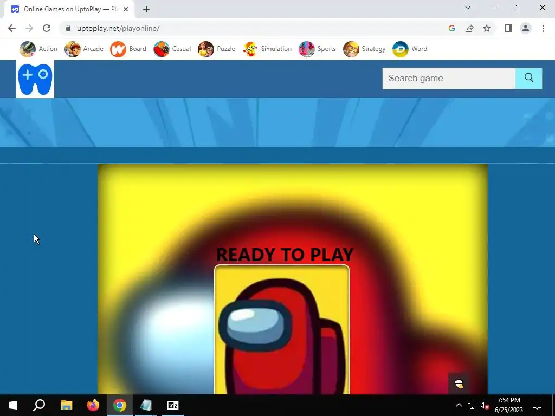This screenshot has width=555, height=416.
Task: Click the Windows Security shield overlay icon
Action: click(x=459, y=383)
